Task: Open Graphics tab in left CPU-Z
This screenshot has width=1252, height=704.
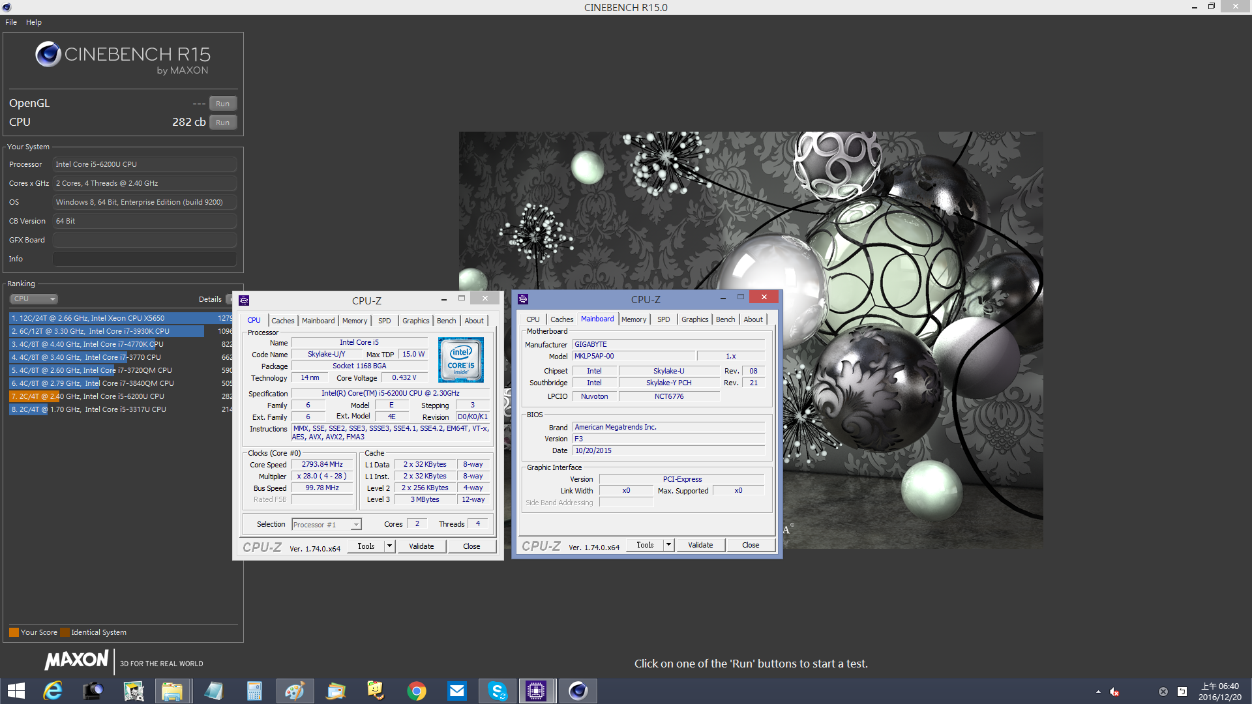Action: click(416, 321)
